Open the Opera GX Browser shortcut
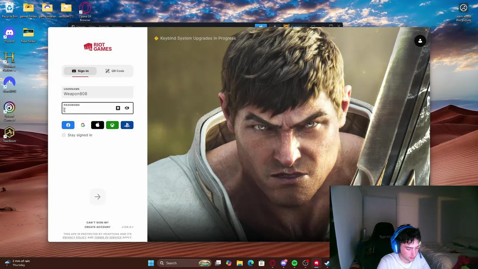 (85, 12)
